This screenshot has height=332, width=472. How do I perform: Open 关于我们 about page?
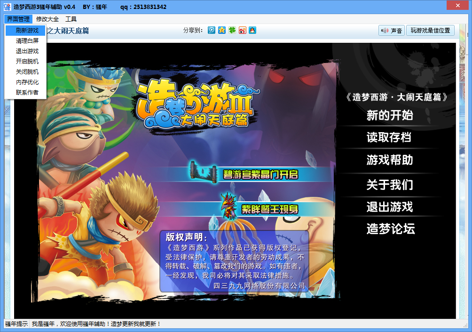tap(390, 184)
